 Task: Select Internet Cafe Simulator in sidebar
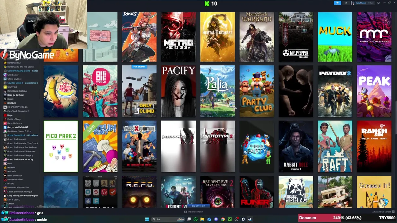pos(18,188)
